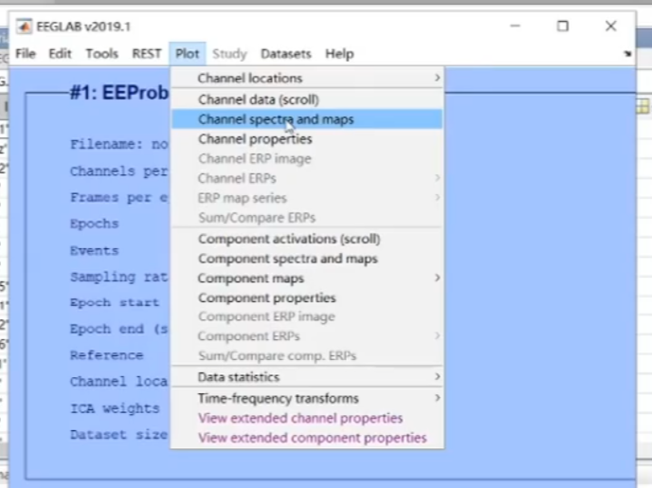652x488 pixels.
Task: Choose Channel spectra and maps
Action: pos(275,119)
